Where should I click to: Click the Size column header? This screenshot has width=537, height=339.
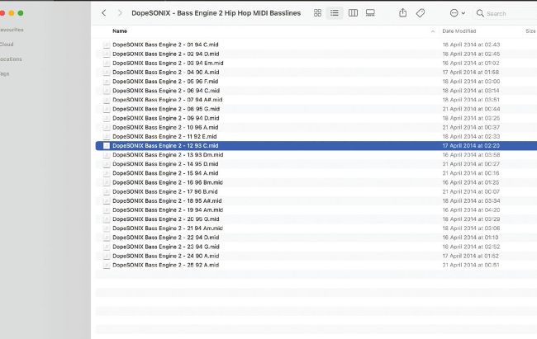pos(530,31)
